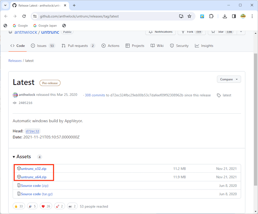Open the Compare dropdown
Viewport: 258px width, 214px height.
coord(229,79)
